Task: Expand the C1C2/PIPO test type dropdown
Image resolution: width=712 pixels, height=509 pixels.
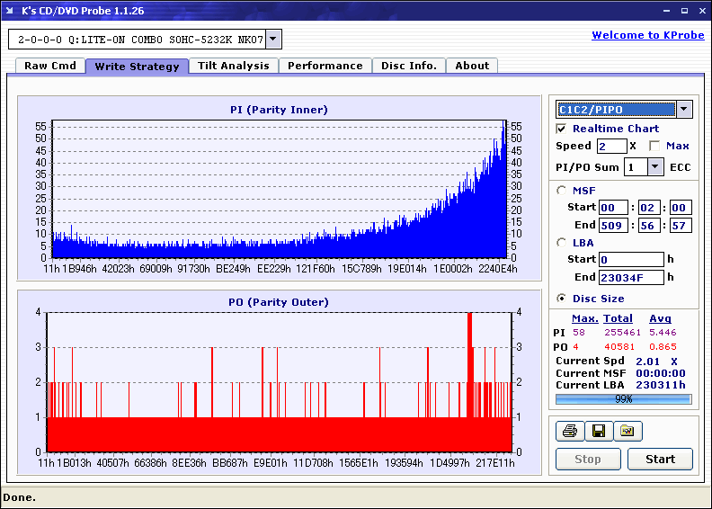Action: click(x=684, y=110)
